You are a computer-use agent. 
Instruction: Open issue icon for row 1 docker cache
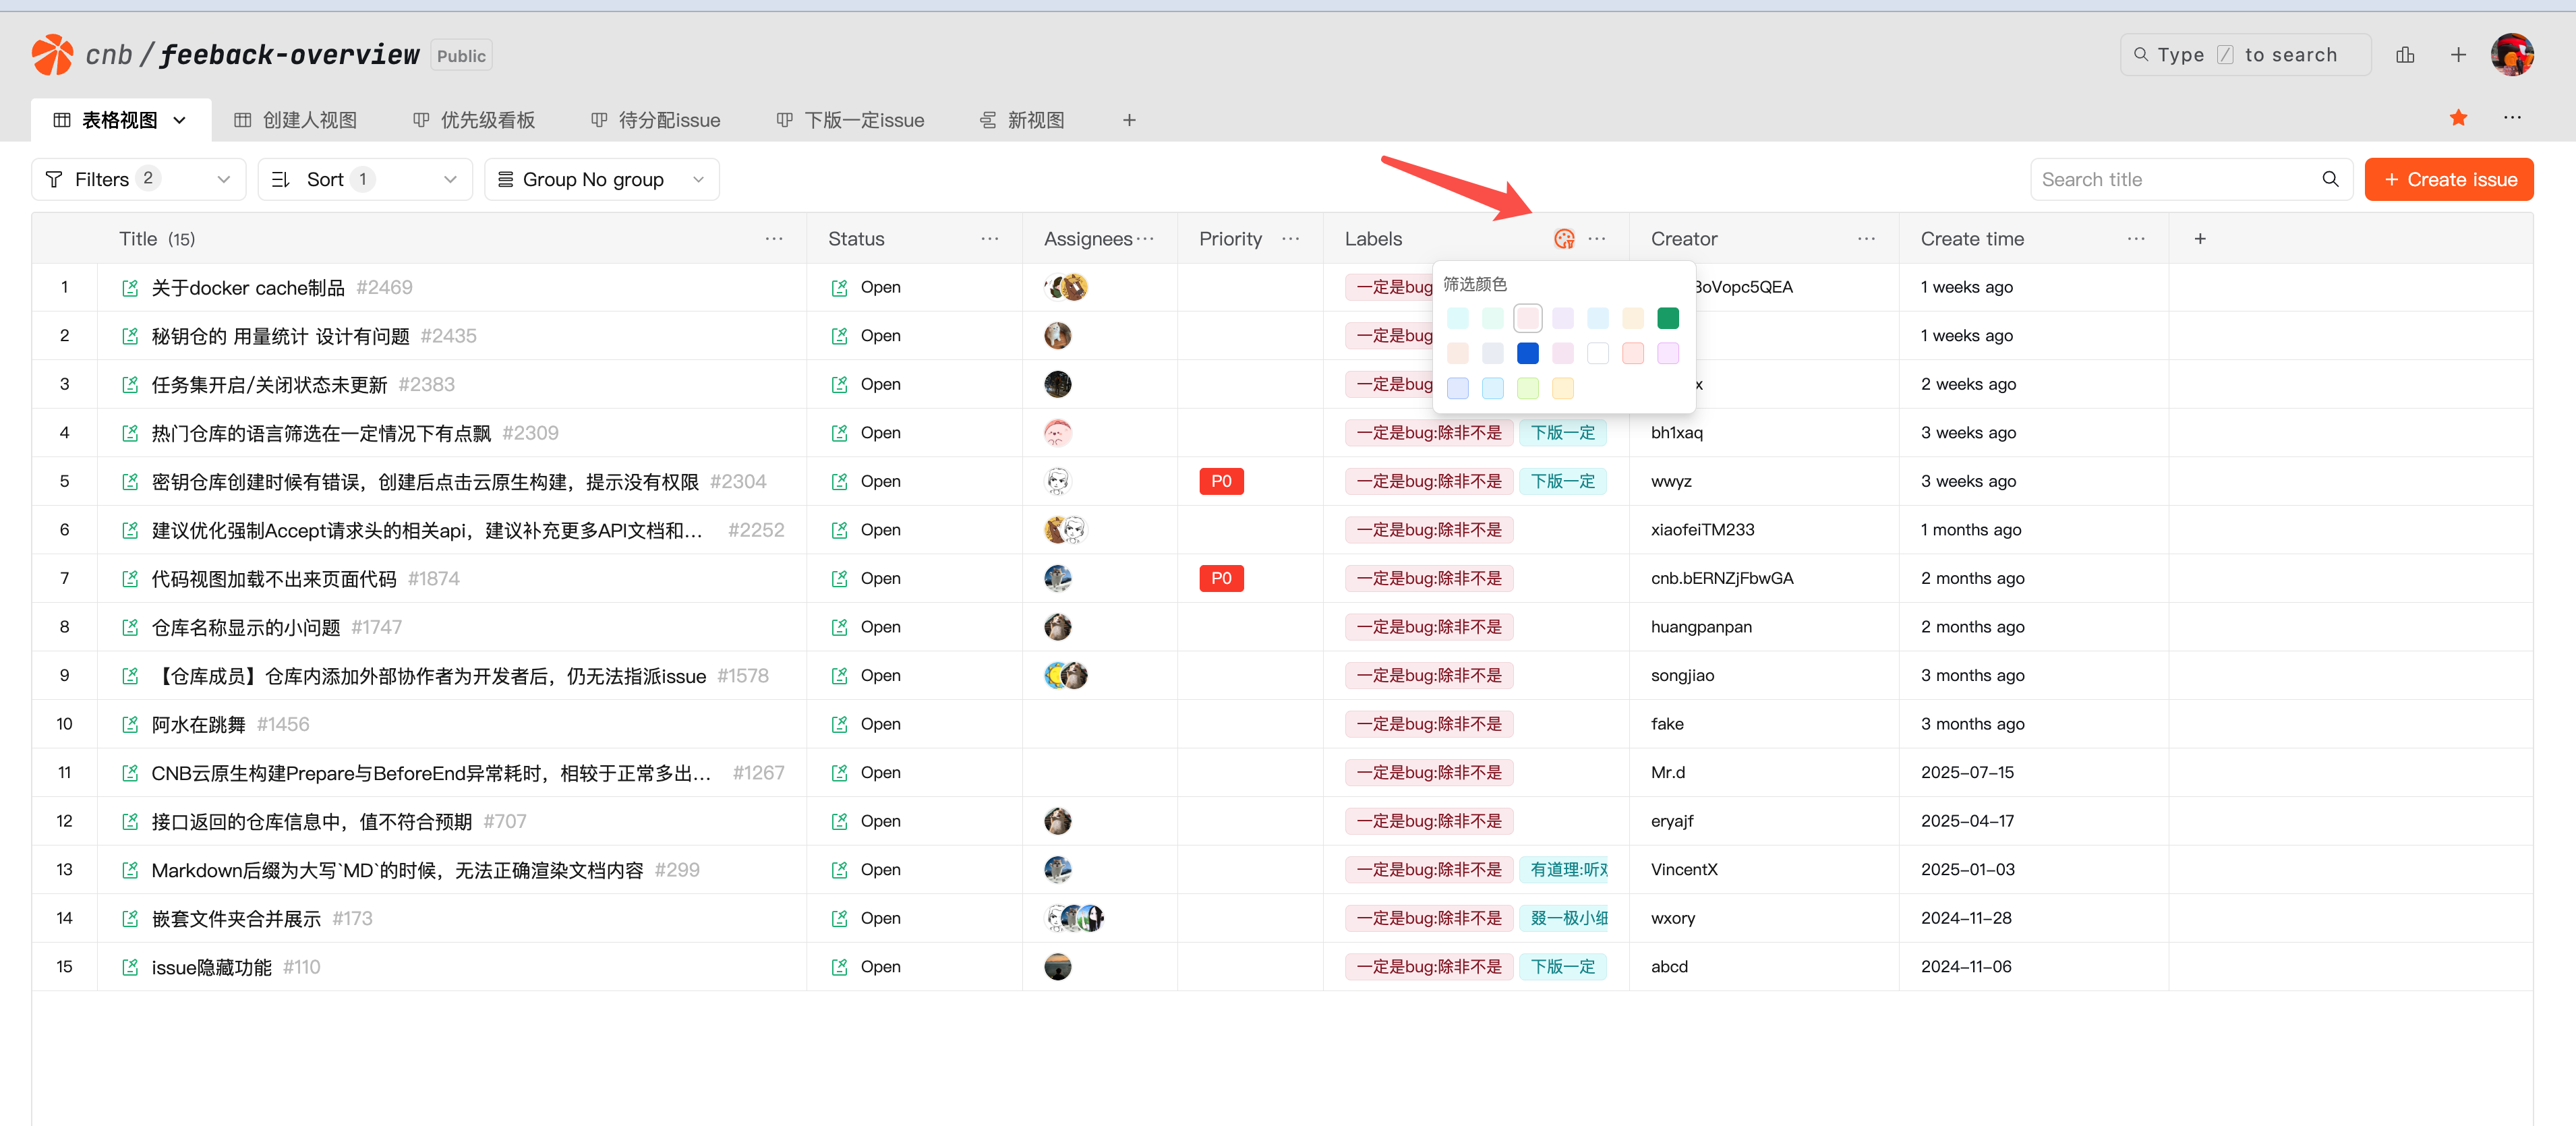(130, 288)
